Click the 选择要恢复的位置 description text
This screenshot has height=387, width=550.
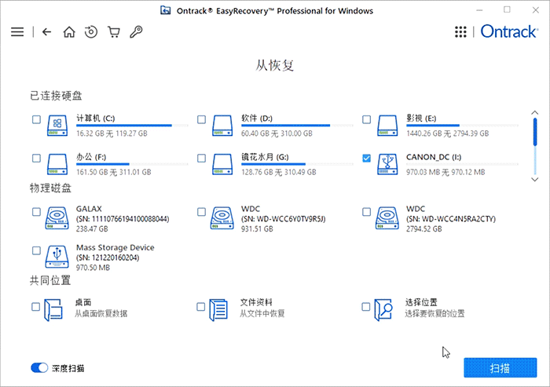pos(435,313)
